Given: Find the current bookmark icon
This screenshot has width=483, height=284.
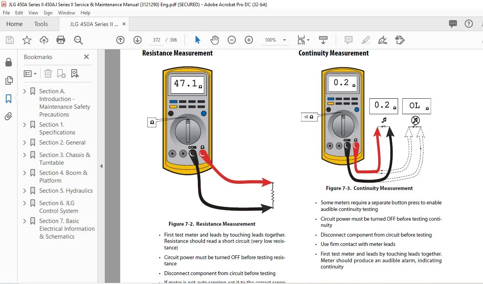Looking at the screenshot, I should pyautogui.click(x=75, y=73).
